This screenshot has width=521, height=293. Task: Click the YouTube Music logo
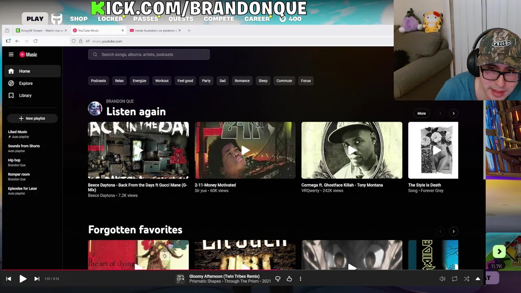[x=28, y=55]
